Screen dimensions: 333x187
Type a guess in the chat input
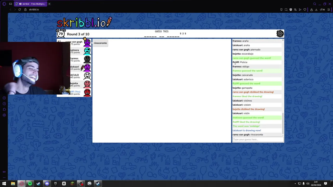(x=258, y=139)
